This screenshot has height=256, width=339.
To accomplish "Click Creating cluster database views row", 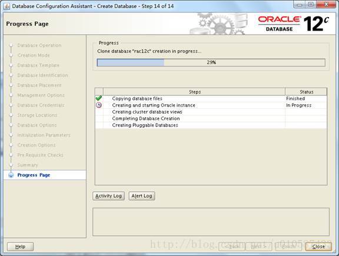I will click(211, 112).
